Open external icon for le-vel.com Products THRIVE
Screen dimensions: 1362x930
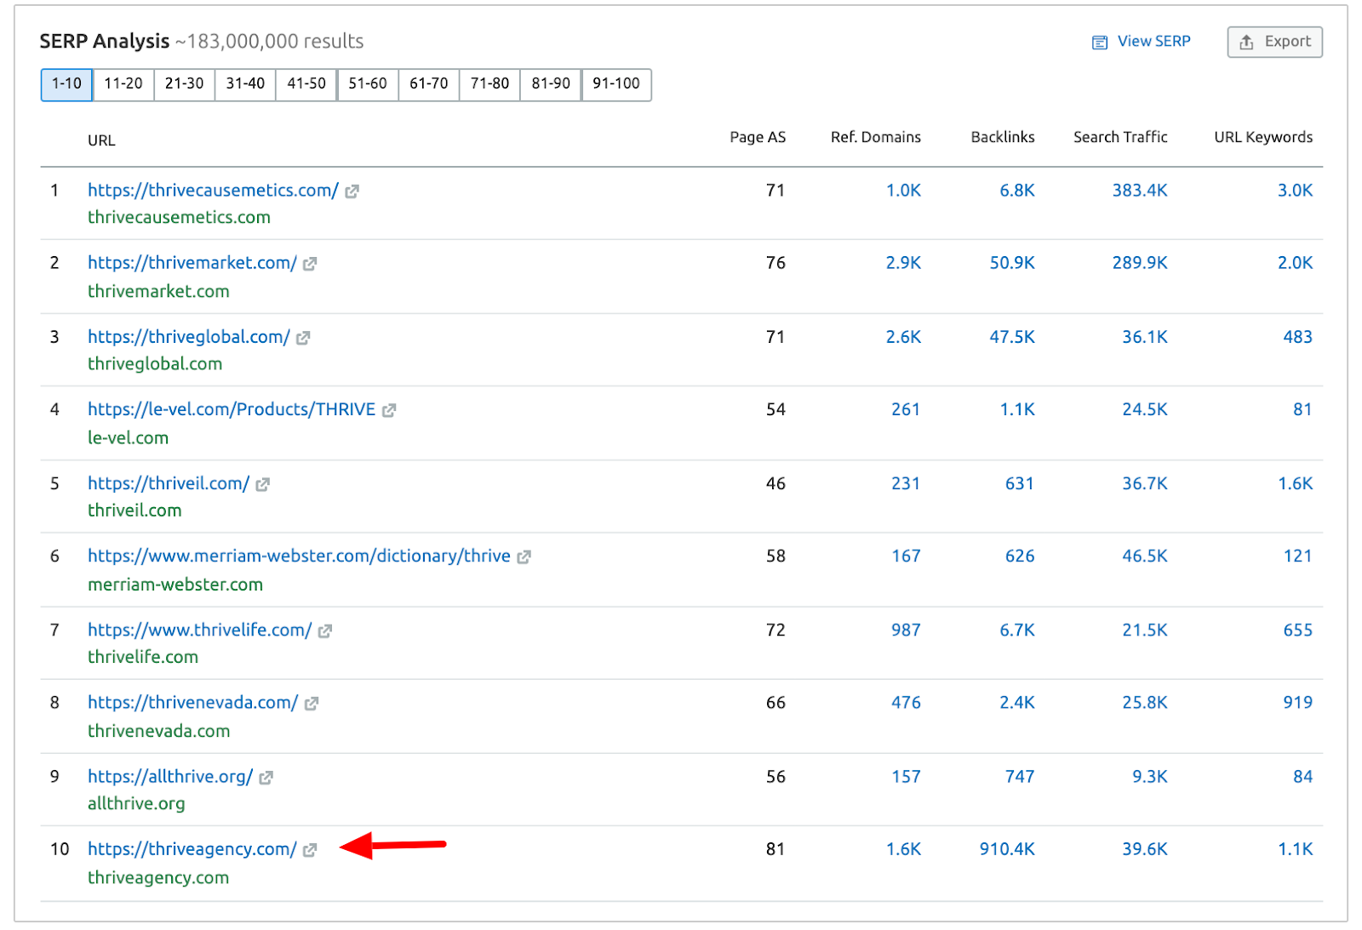tap(389, 410)
